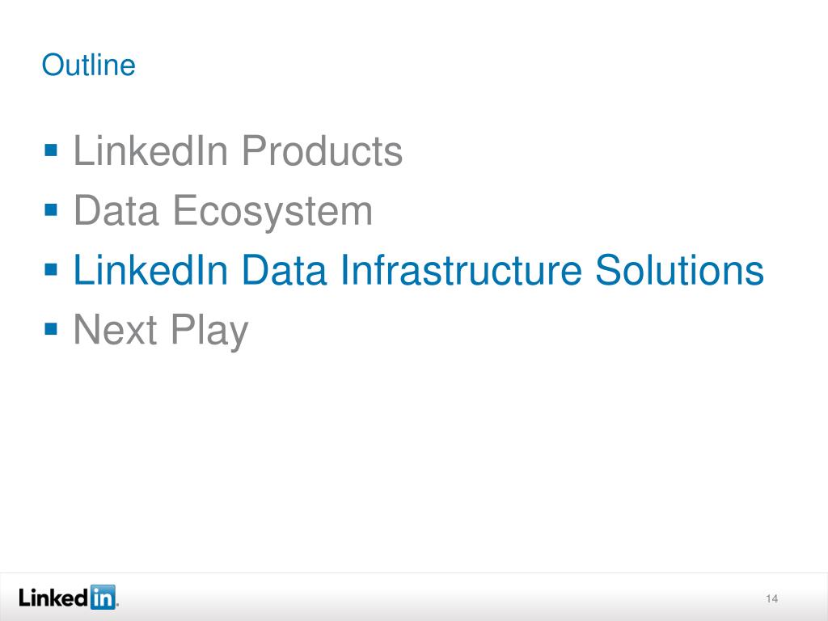828x621 pixels.
Task: Click the word 'Data' in the second bullet
Action: pyautogui.click(x=116, y=210)
